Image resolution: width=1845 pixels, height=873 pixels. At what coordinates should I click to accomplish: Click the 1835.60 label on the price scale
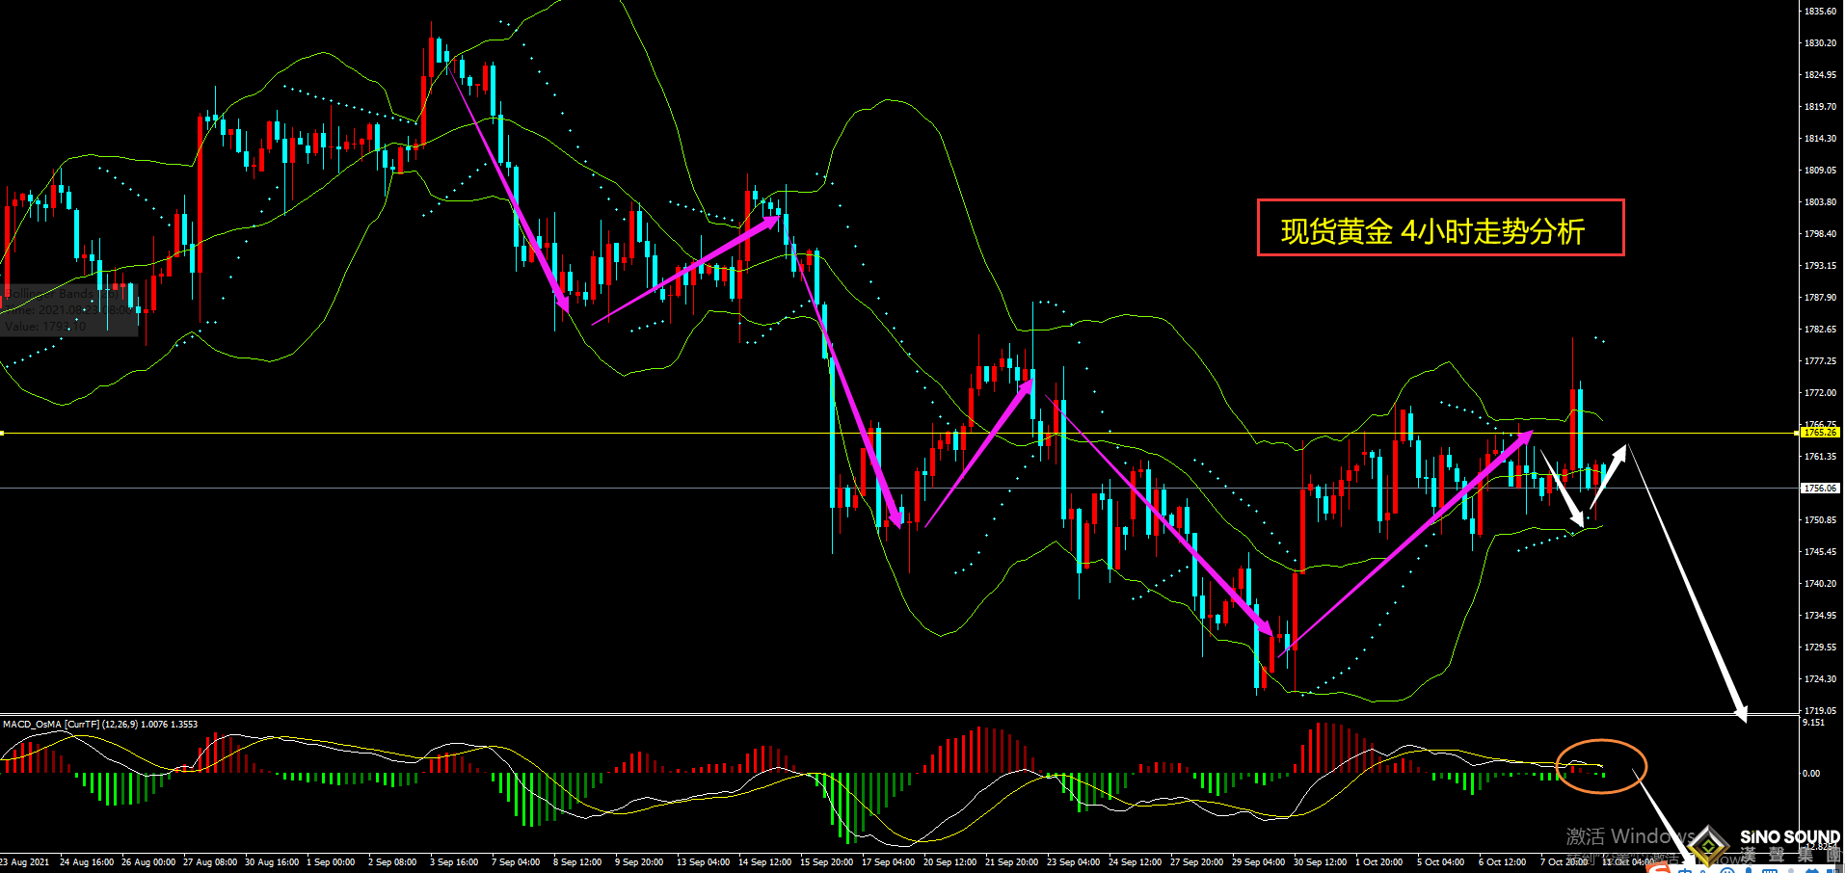(1820, 12)
